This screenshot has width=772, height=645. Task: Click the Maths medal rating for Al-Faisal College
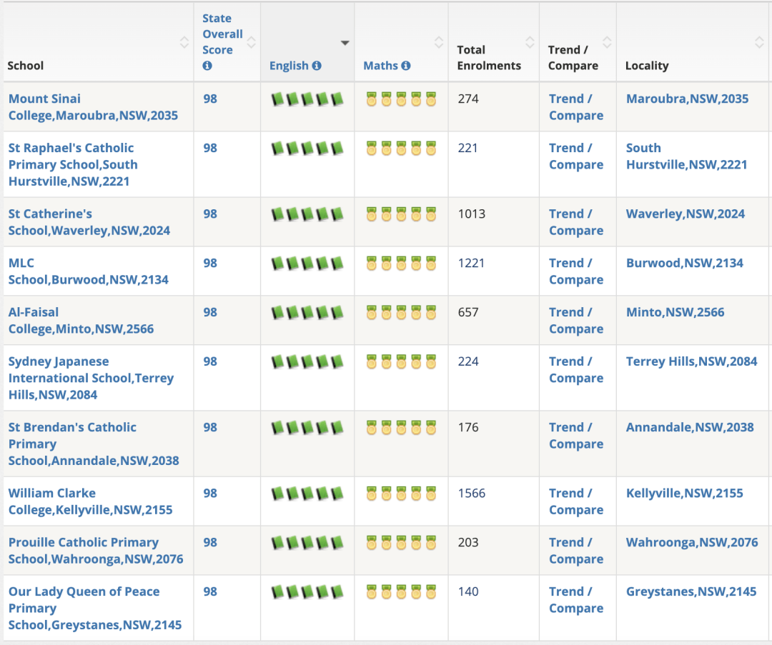(x=401, y=312)
